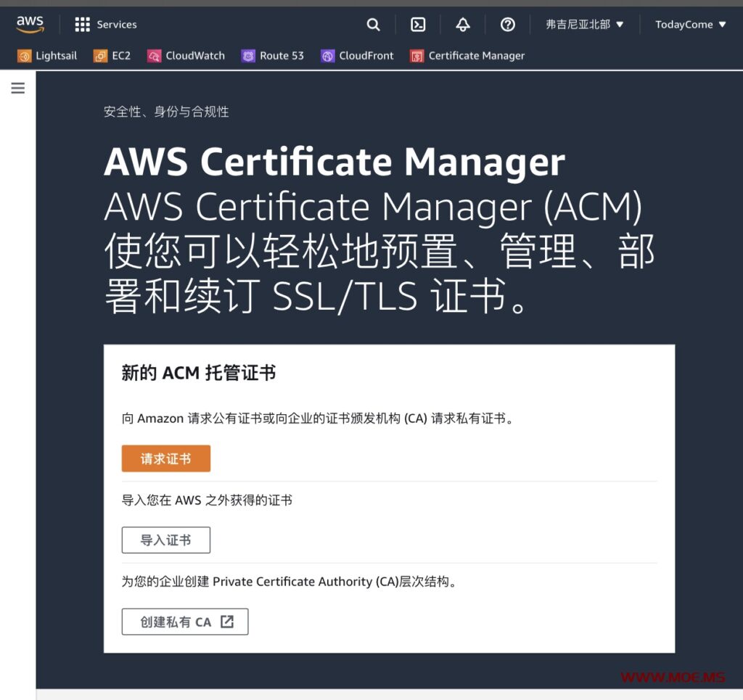Navigate to Route 53 shortcut
Viewport: 743px width, 700px height.
tap(273, 56)
